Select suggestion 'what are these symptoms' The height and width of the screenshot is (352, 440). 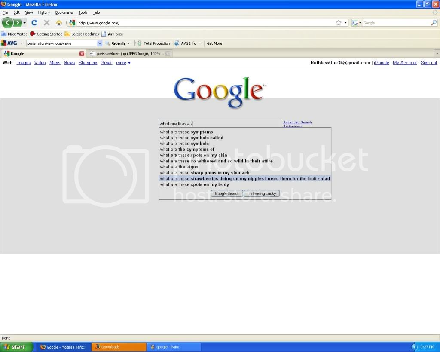[x=245, y=132]
